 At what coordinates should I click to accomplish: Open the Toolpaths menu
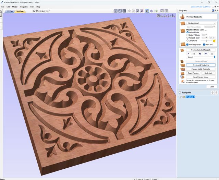click(x=24, y=7)
